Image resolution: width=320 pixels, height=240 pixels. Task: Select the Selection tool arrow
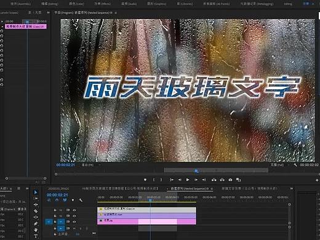click(36, 192)
